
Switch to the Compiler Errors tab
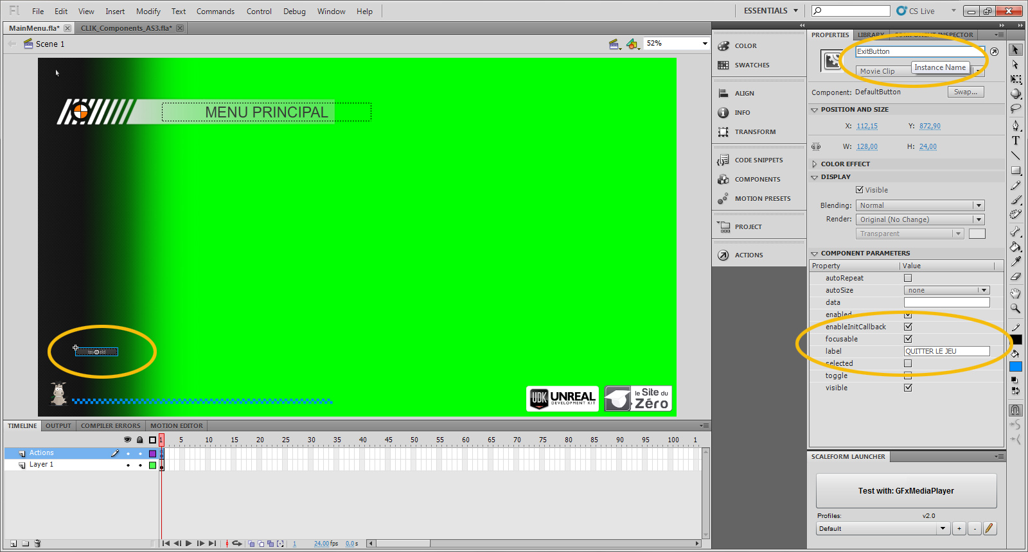click(x=111, y=426)
